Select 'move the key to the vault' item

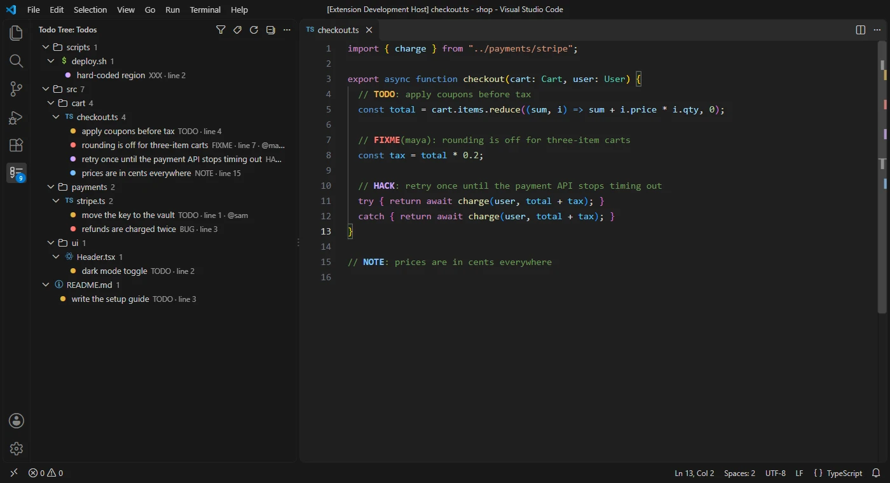(164, 215)
